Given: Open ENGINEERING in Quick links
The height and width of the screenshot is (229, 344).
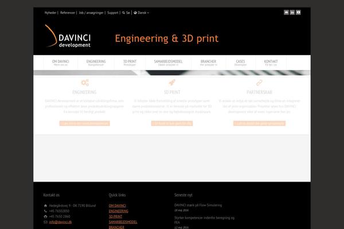Looking at the screenshot, I should (x=119, y=211).
